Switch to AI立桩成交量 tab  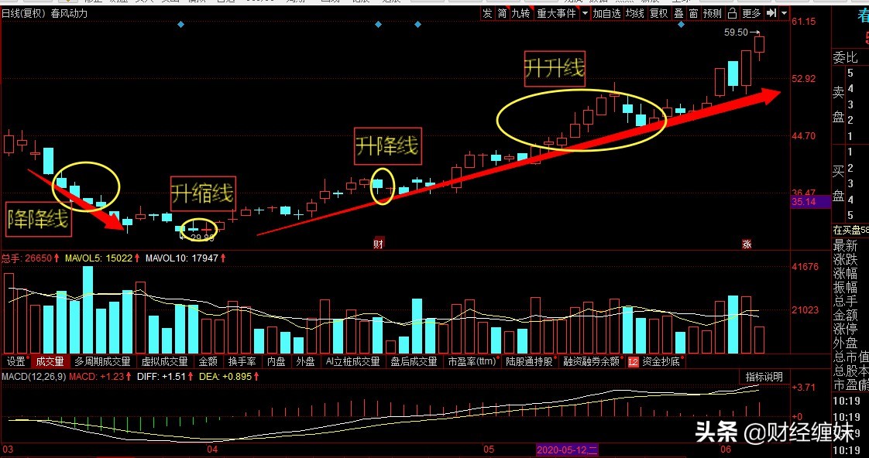(x=353, y=361)
